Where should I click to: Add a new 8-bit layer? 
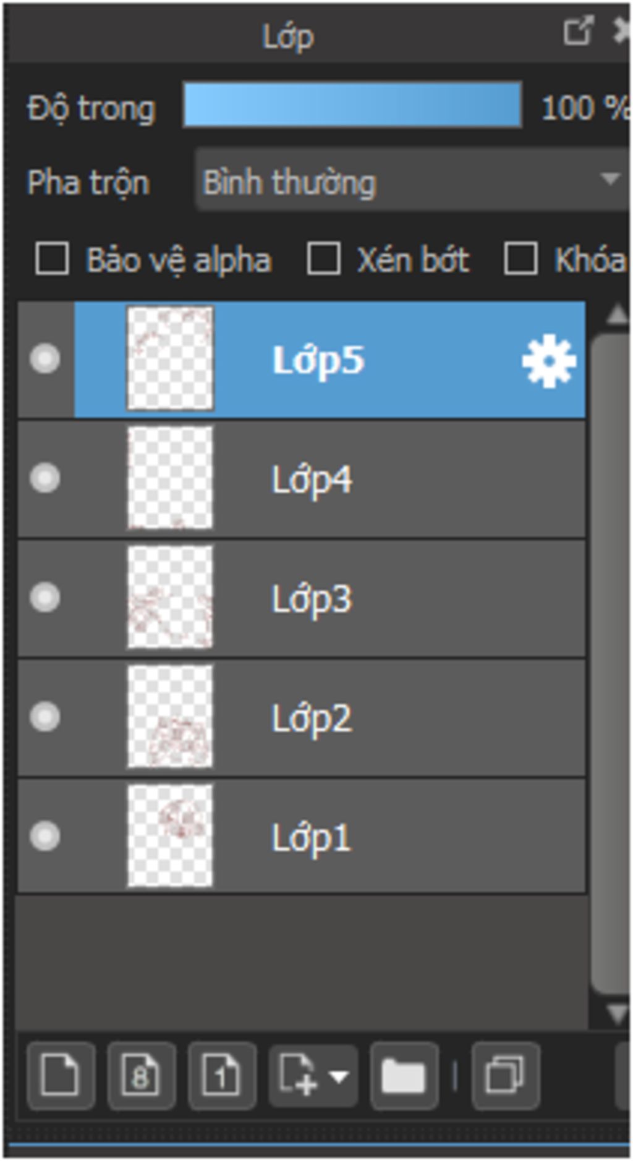click(141, 1076)
